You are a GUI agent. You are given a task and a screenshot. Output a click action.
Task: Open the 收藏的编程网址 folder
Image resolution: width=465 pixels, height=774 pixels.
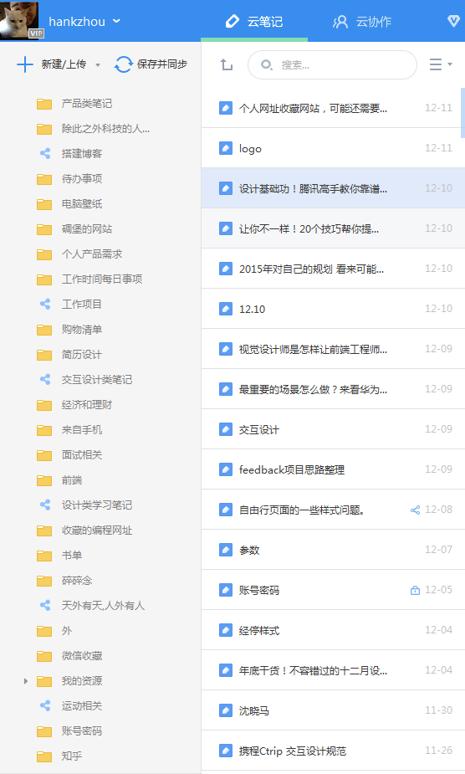[97, 531]
